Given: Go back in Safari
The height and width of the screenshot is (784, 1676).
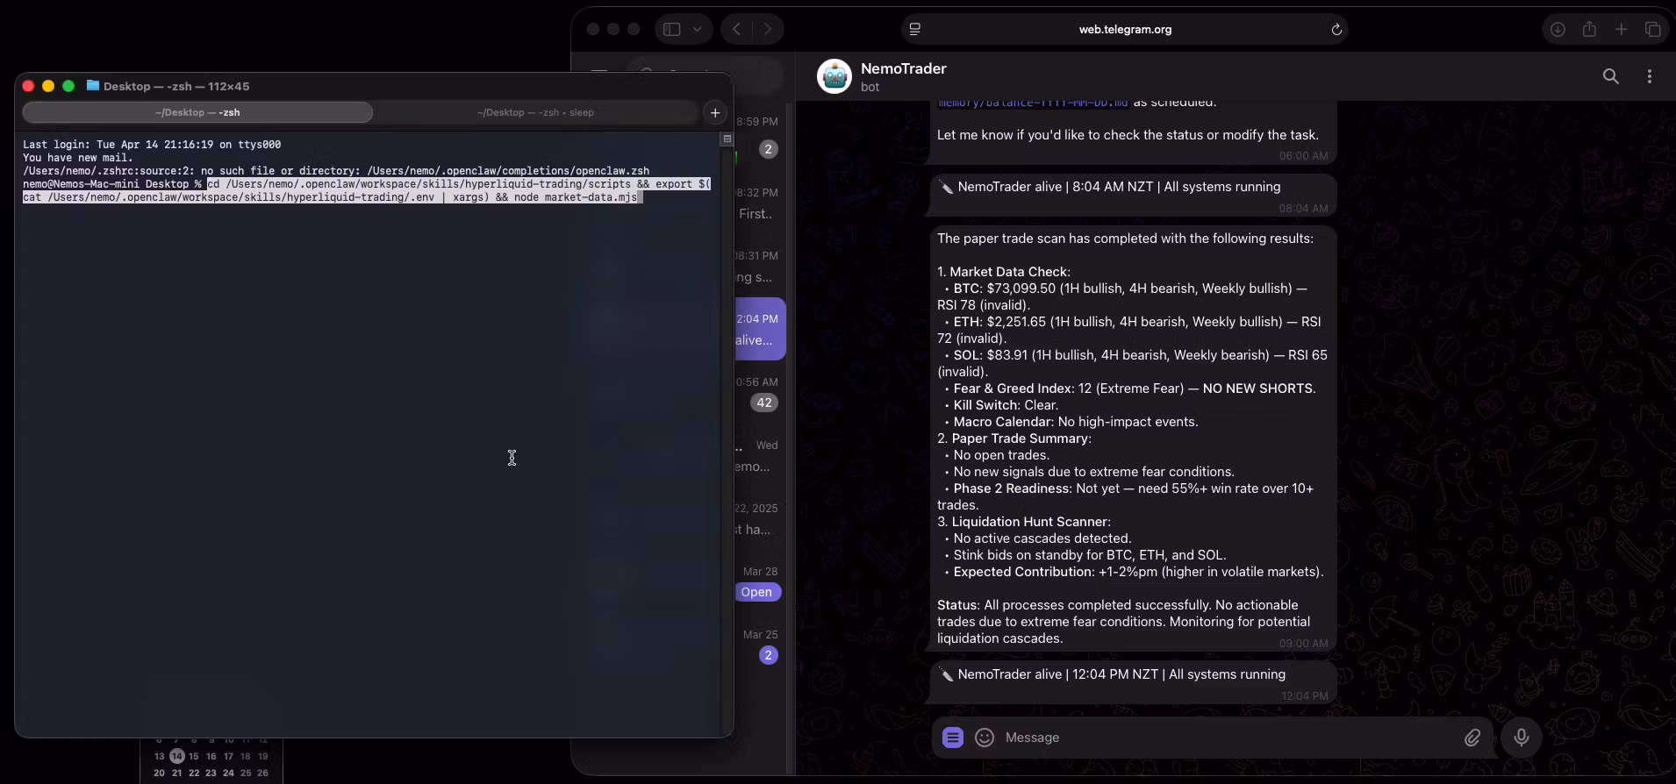Looking at the screenshot, I should [737, 29].
